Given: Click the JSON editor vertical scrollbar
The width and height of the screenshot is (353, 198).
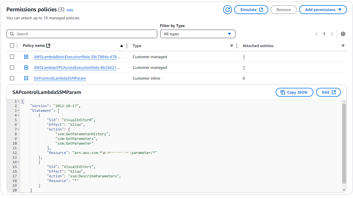Looking at the screenshot, I should 344,143.
